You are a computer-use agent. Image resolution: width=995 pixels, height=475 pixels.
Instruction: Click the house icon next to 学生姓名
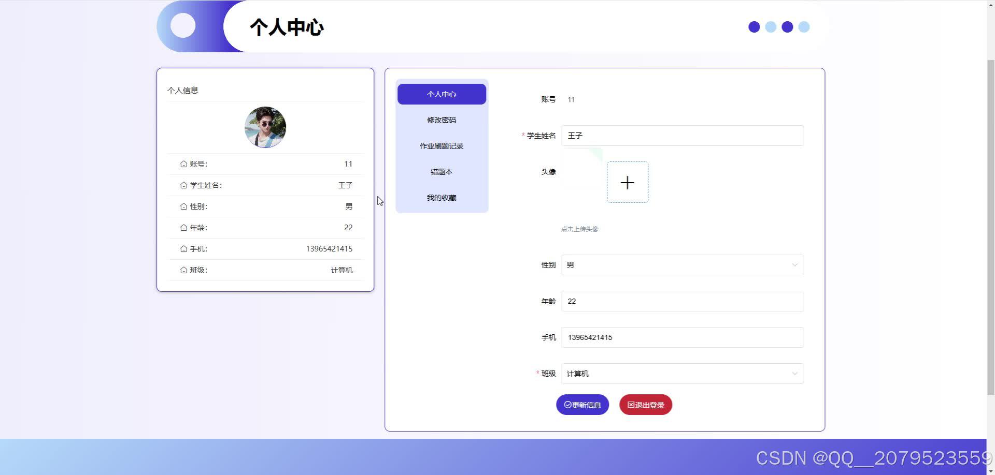(183, 185)
